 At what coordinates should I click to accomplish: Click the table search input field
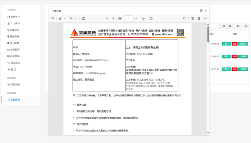(x=215, y=26)
